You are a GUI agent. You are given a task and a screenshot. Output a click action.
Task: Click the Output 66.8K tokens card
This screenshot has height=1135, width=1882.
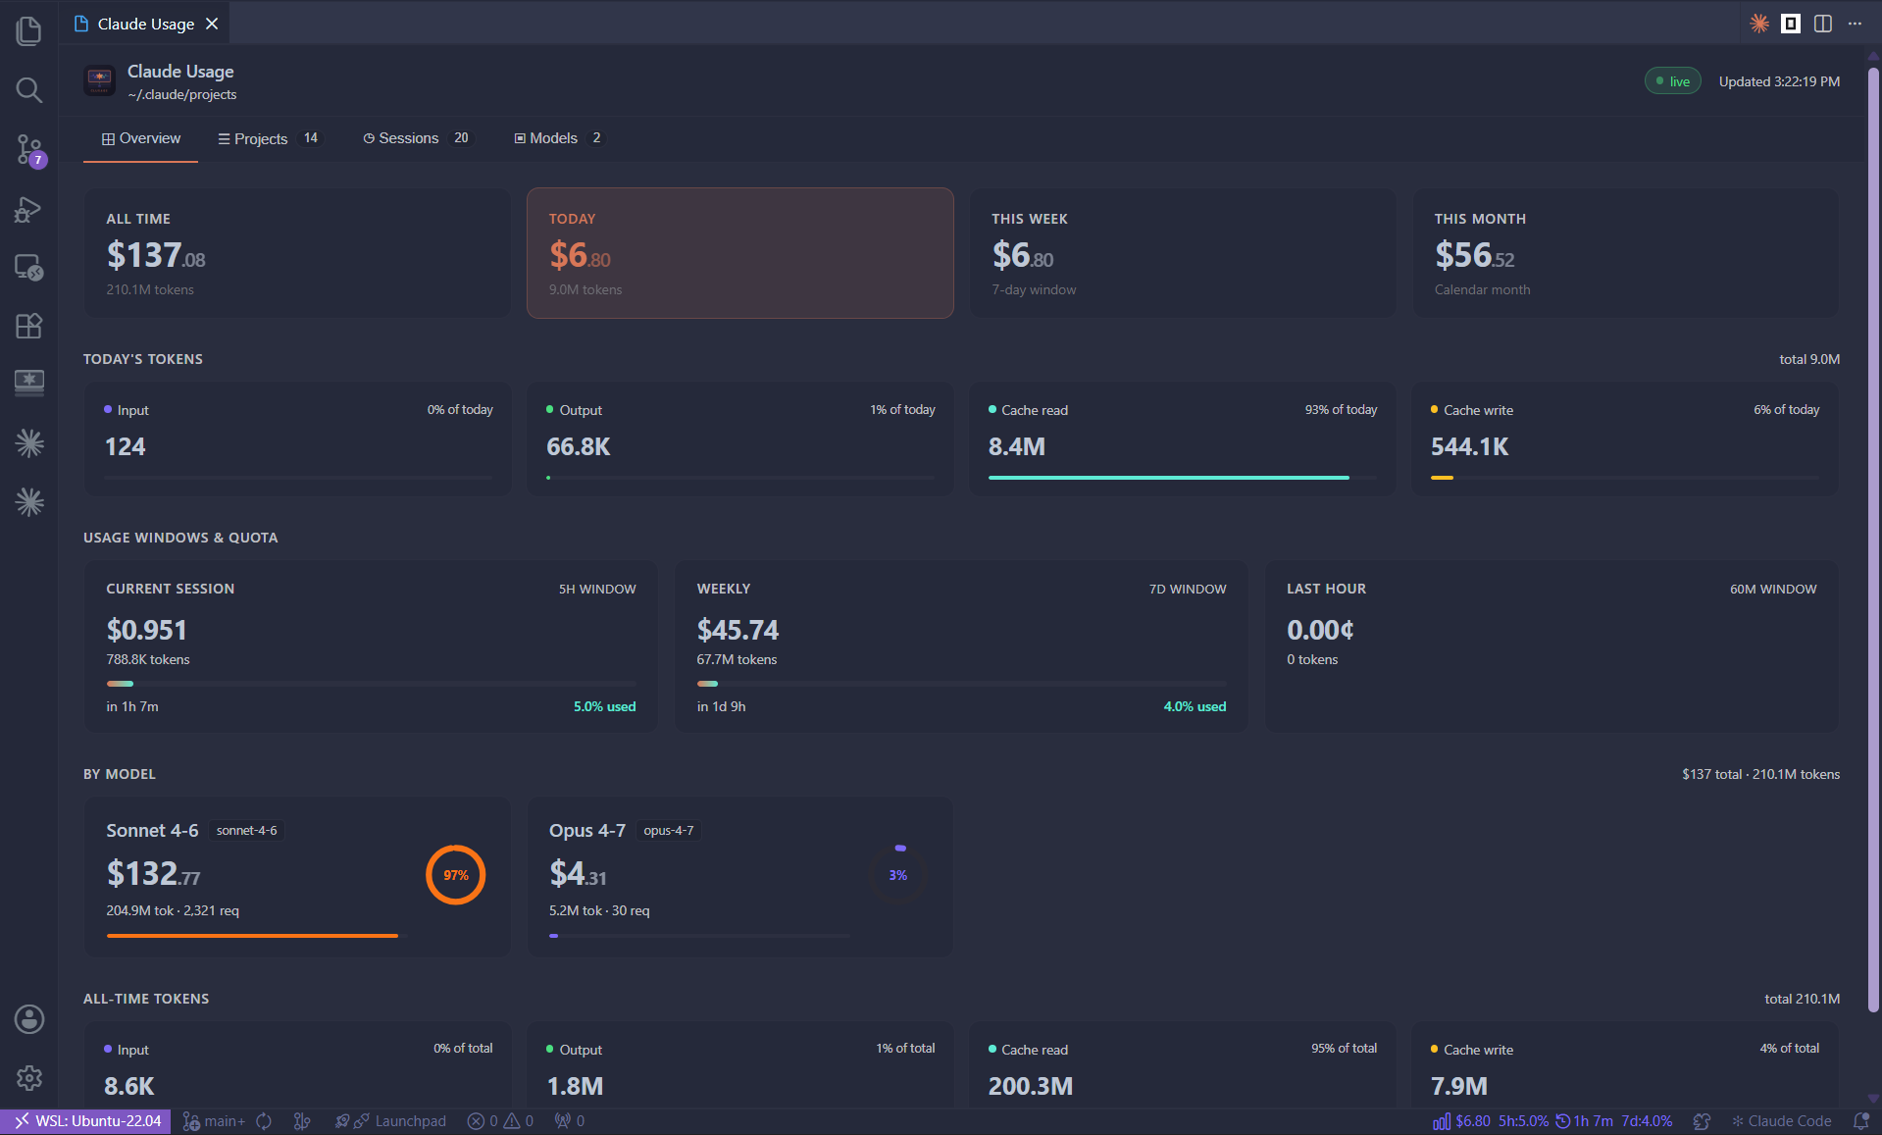click(740, 438)
